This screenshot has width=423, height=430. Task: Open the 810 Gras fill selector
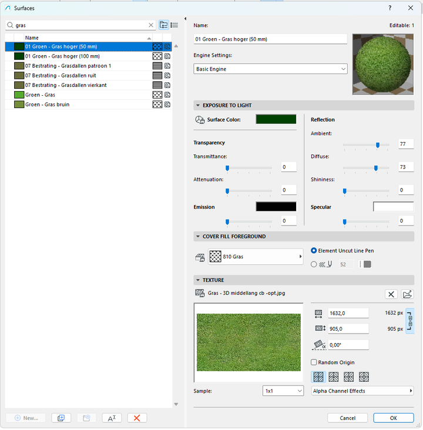click(256, 257)
